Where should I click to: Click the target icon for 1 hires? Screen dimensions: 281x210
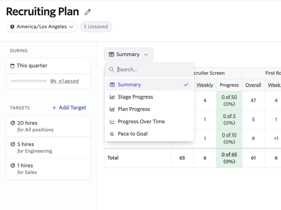coord(13,165)
